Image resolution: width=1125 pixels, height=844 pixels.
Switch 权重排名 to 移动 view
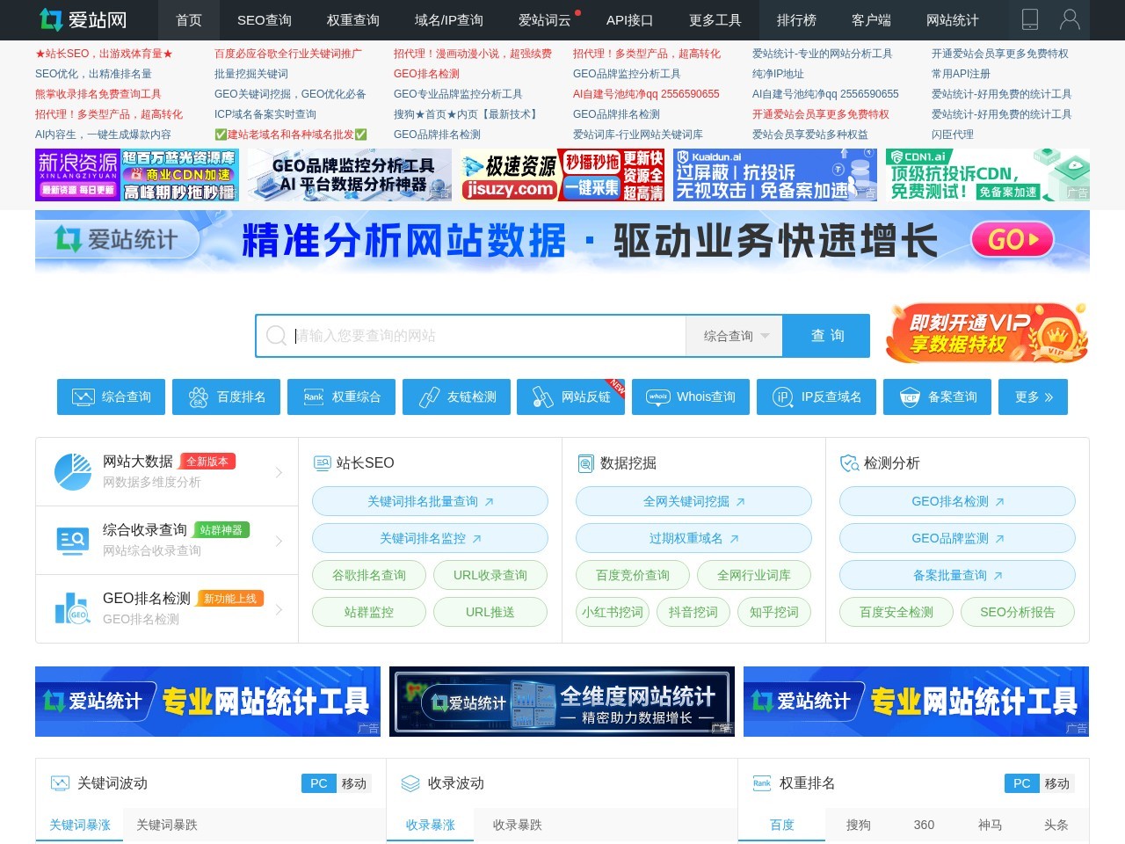click(1057, 782)
